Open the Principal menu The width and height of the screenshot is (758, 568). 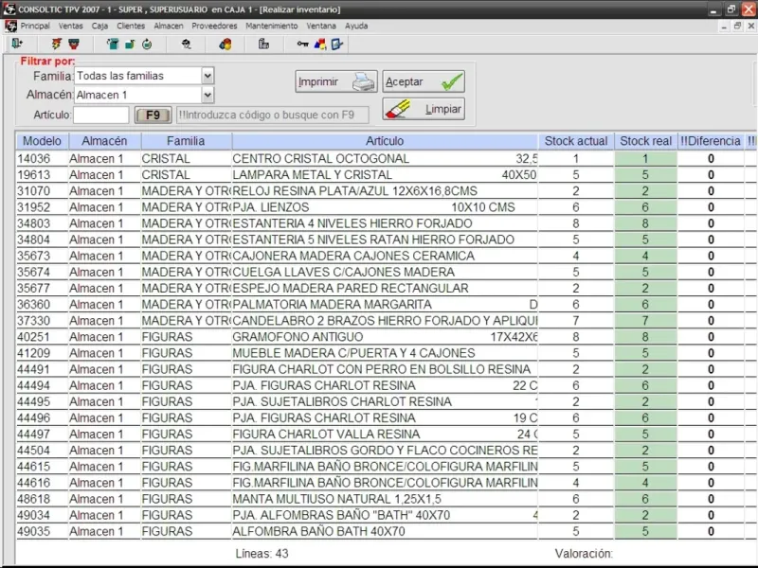click(x=35, y=27)
